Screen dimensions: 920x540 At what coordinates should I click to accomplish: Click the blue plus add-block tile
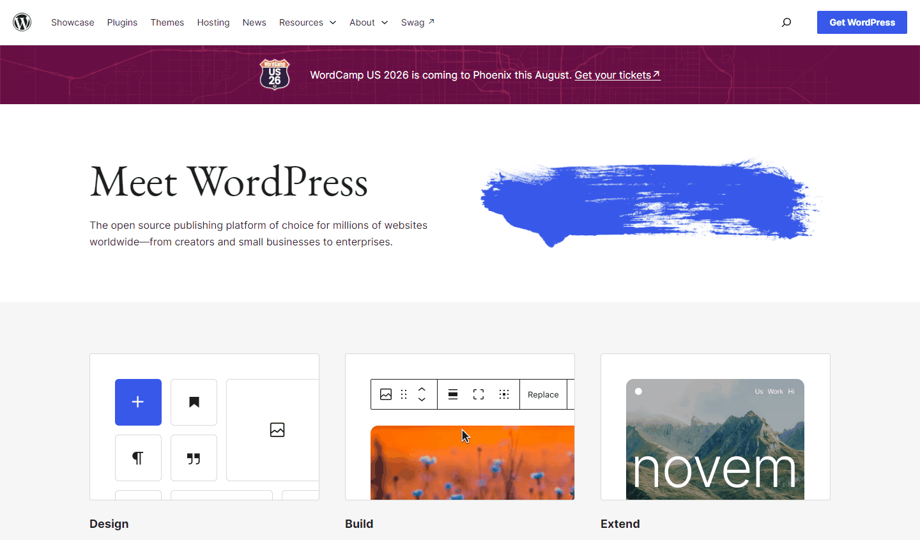click(138, 402)
